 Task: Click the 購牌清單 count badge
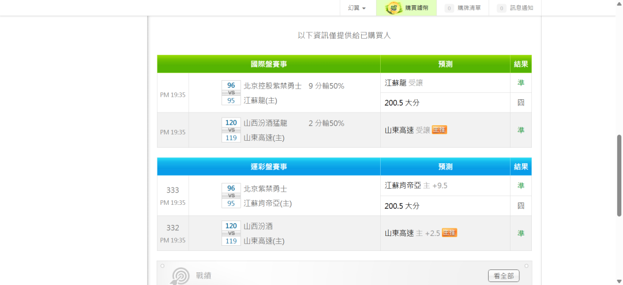click(449, 8)
